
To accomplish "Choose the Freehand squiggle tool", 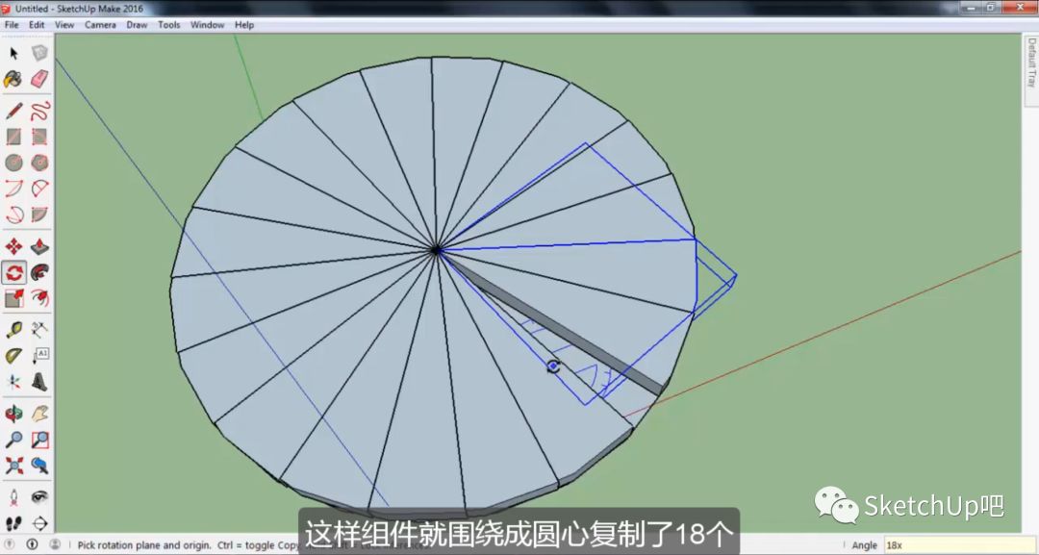I will click(39, 110).
